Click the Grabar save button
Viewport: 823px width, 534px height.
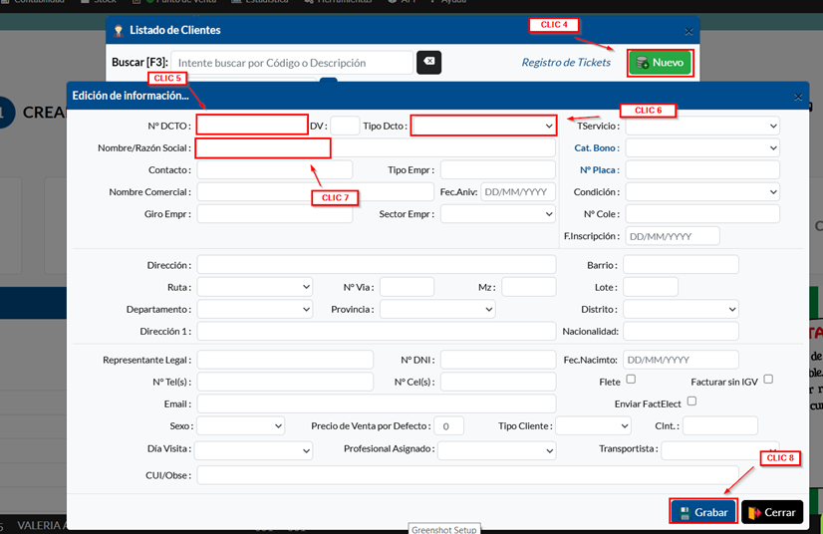703,512
